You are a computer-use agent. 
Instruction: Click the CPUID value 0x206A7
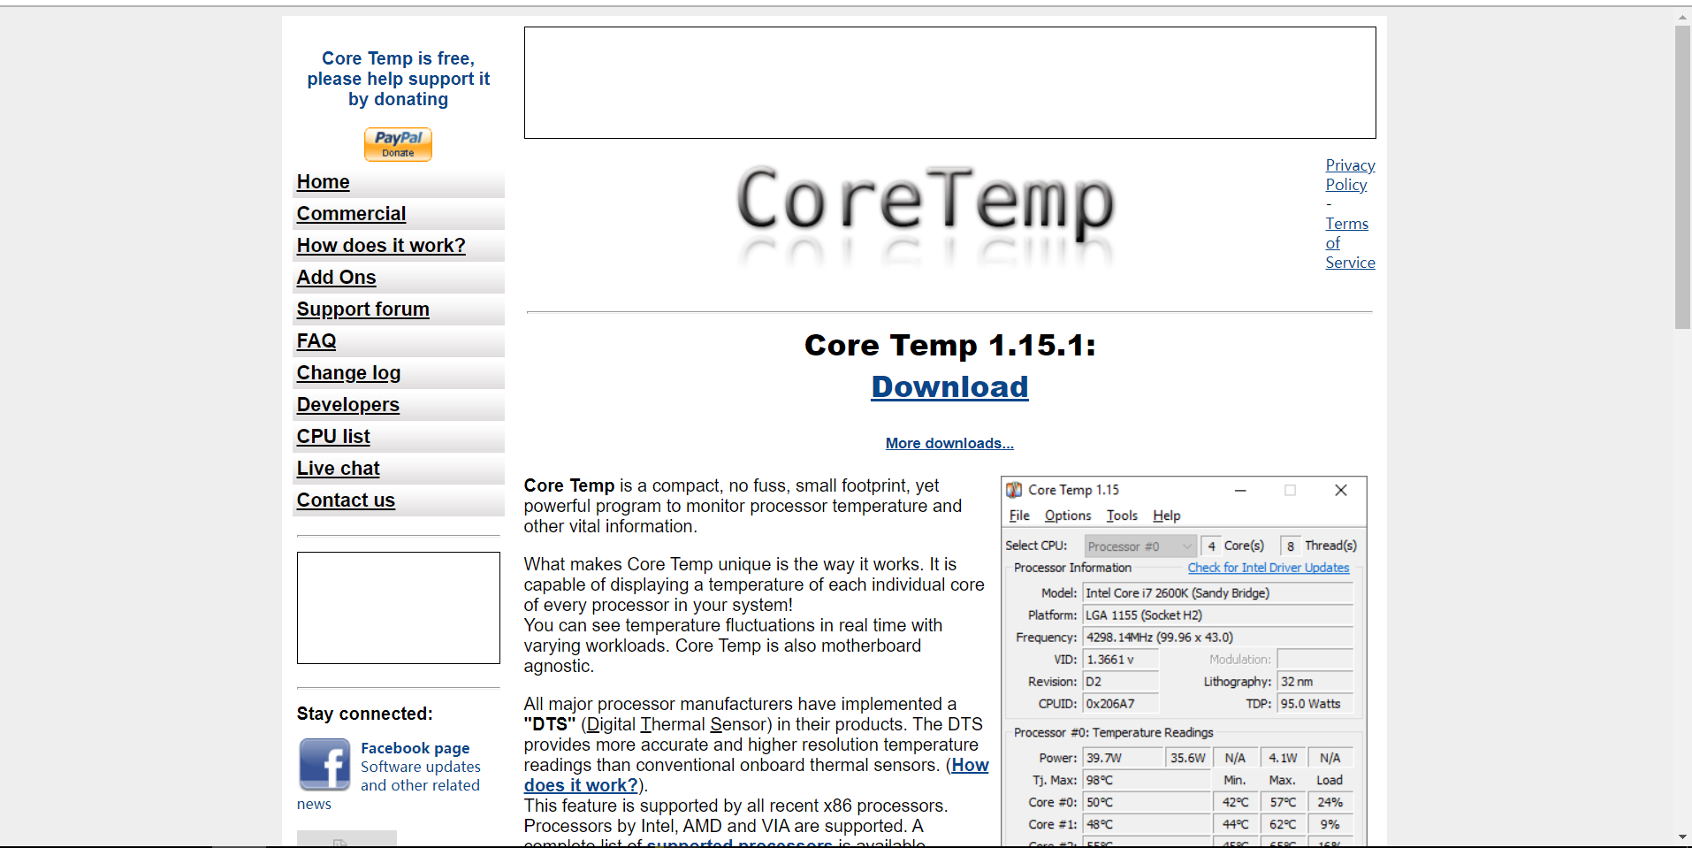[x=1120, y=704]
